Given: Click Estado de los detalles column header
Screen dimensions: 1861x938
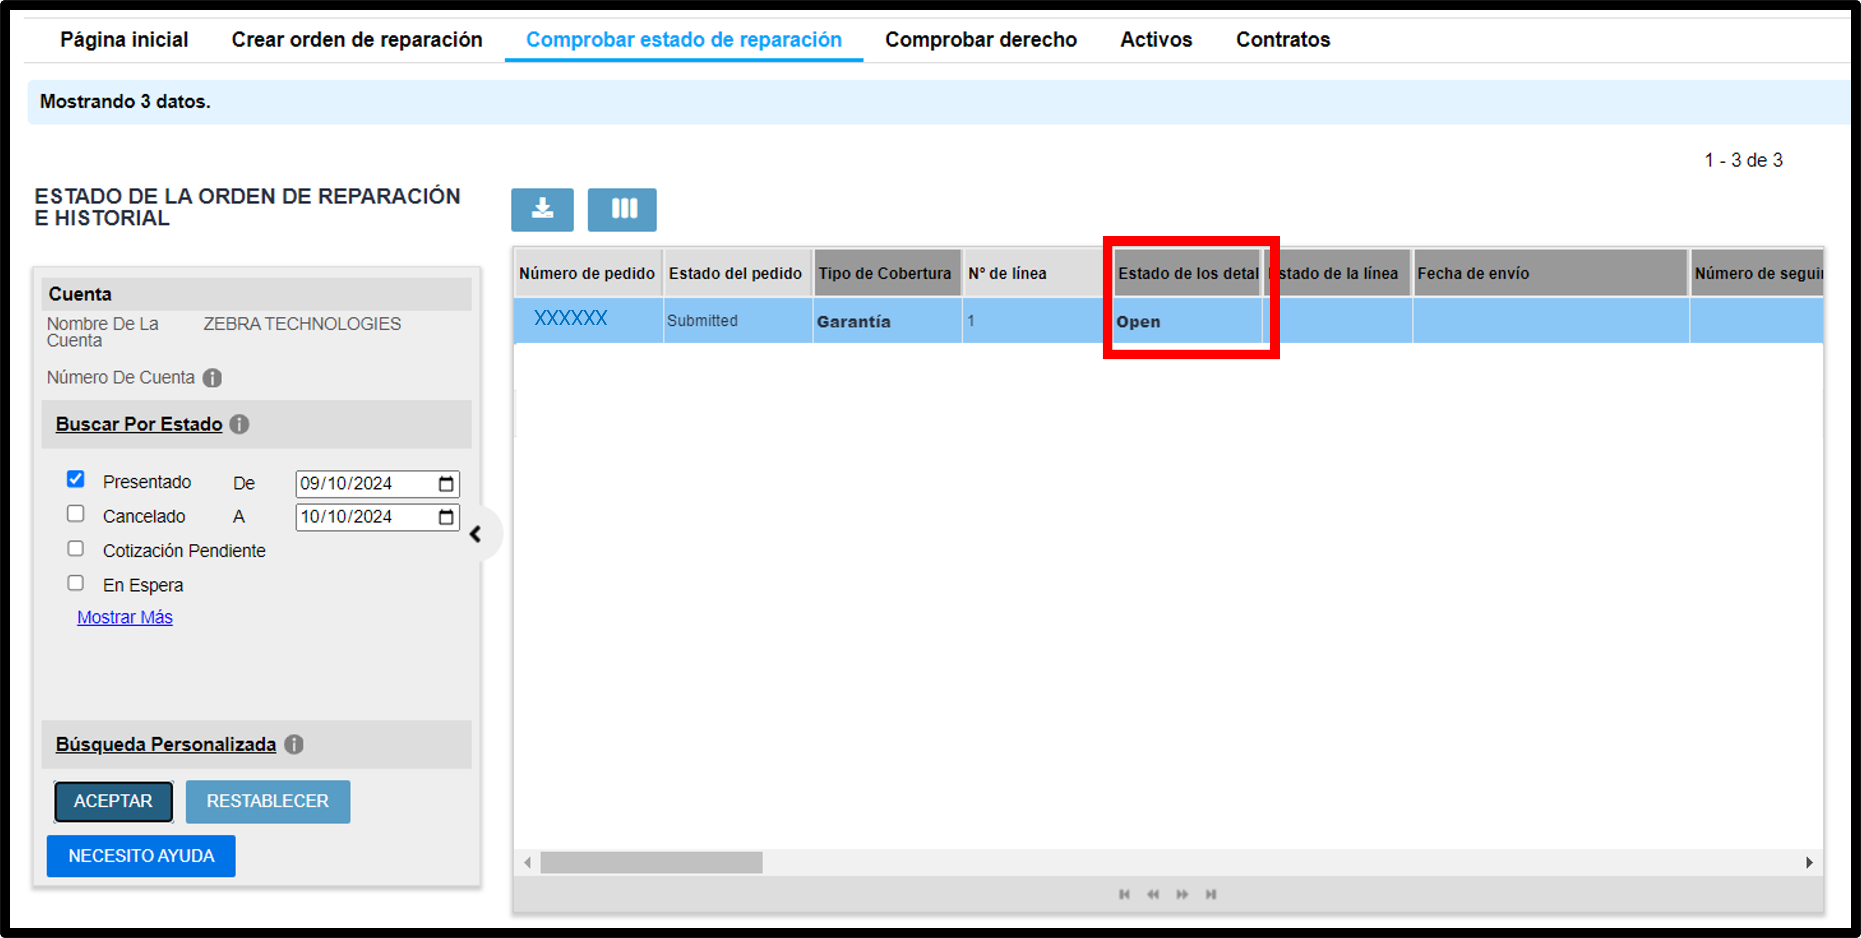Looking at the screenshot, I should 1188,273.
